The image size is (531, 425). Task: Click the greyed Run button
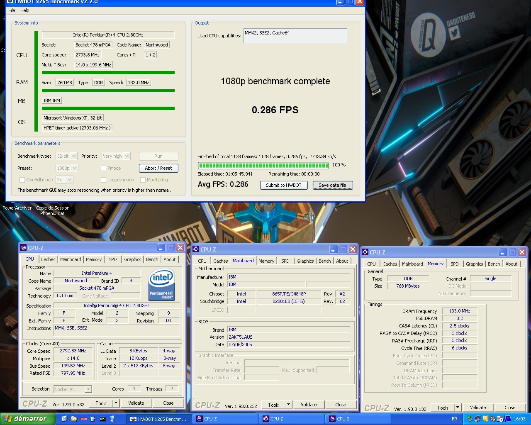pos(158,156)
